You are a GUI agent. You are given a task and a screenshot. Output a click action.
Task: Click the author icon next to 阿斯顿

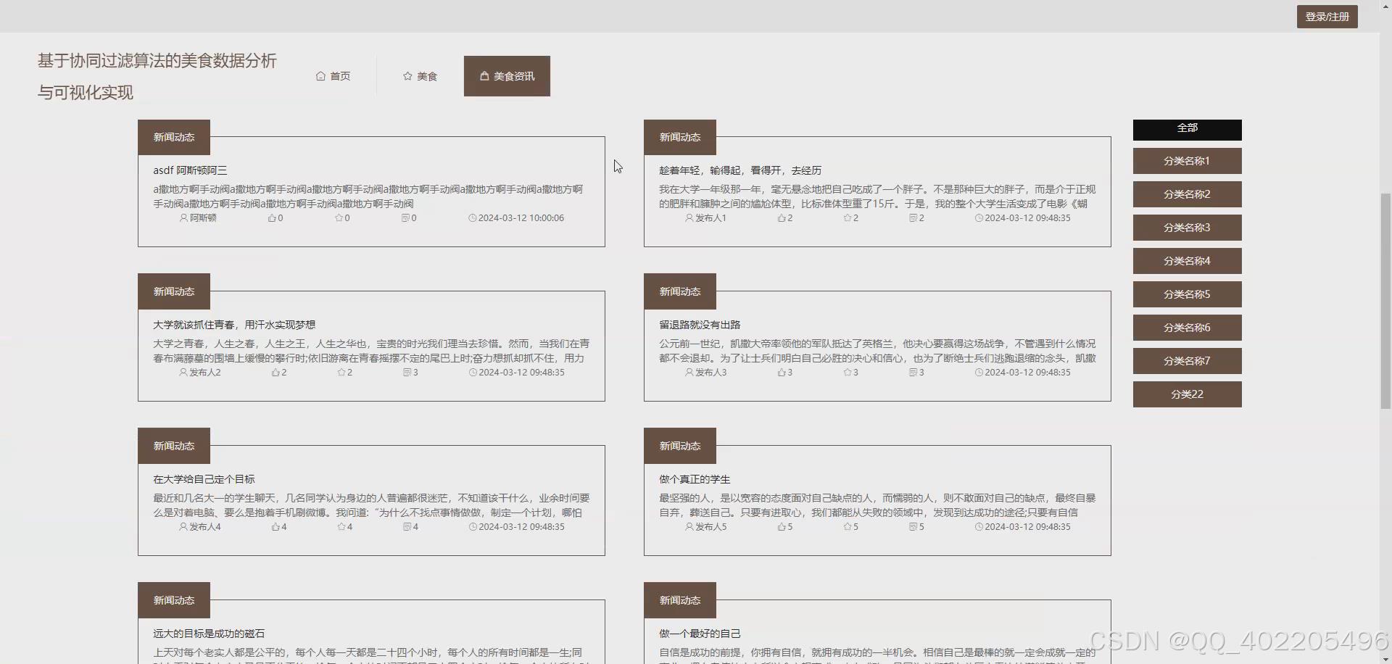tap(183, 218)
